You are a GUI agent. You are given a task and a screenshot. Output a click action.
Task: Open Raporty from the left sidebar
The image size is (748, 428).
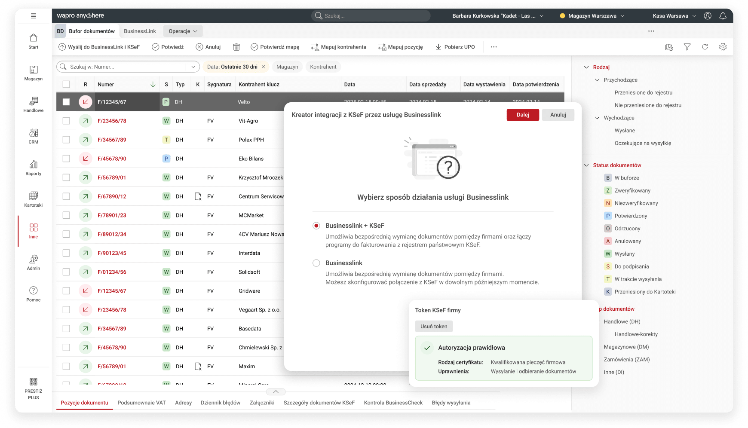pyautogui.click(x=34, y=168)
